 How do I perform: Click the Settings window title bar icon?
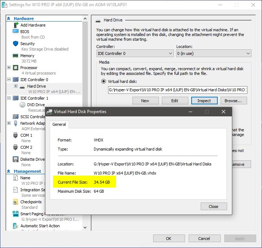point(4,5)
